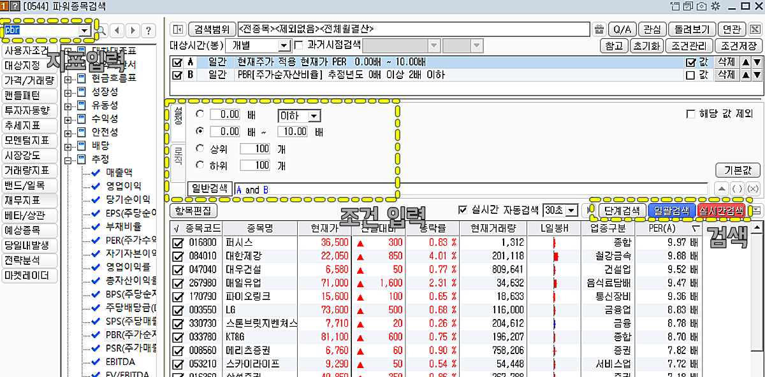Open the 이하 comparison dropdown
The image size is (765, 377).
tap(314, 116)
